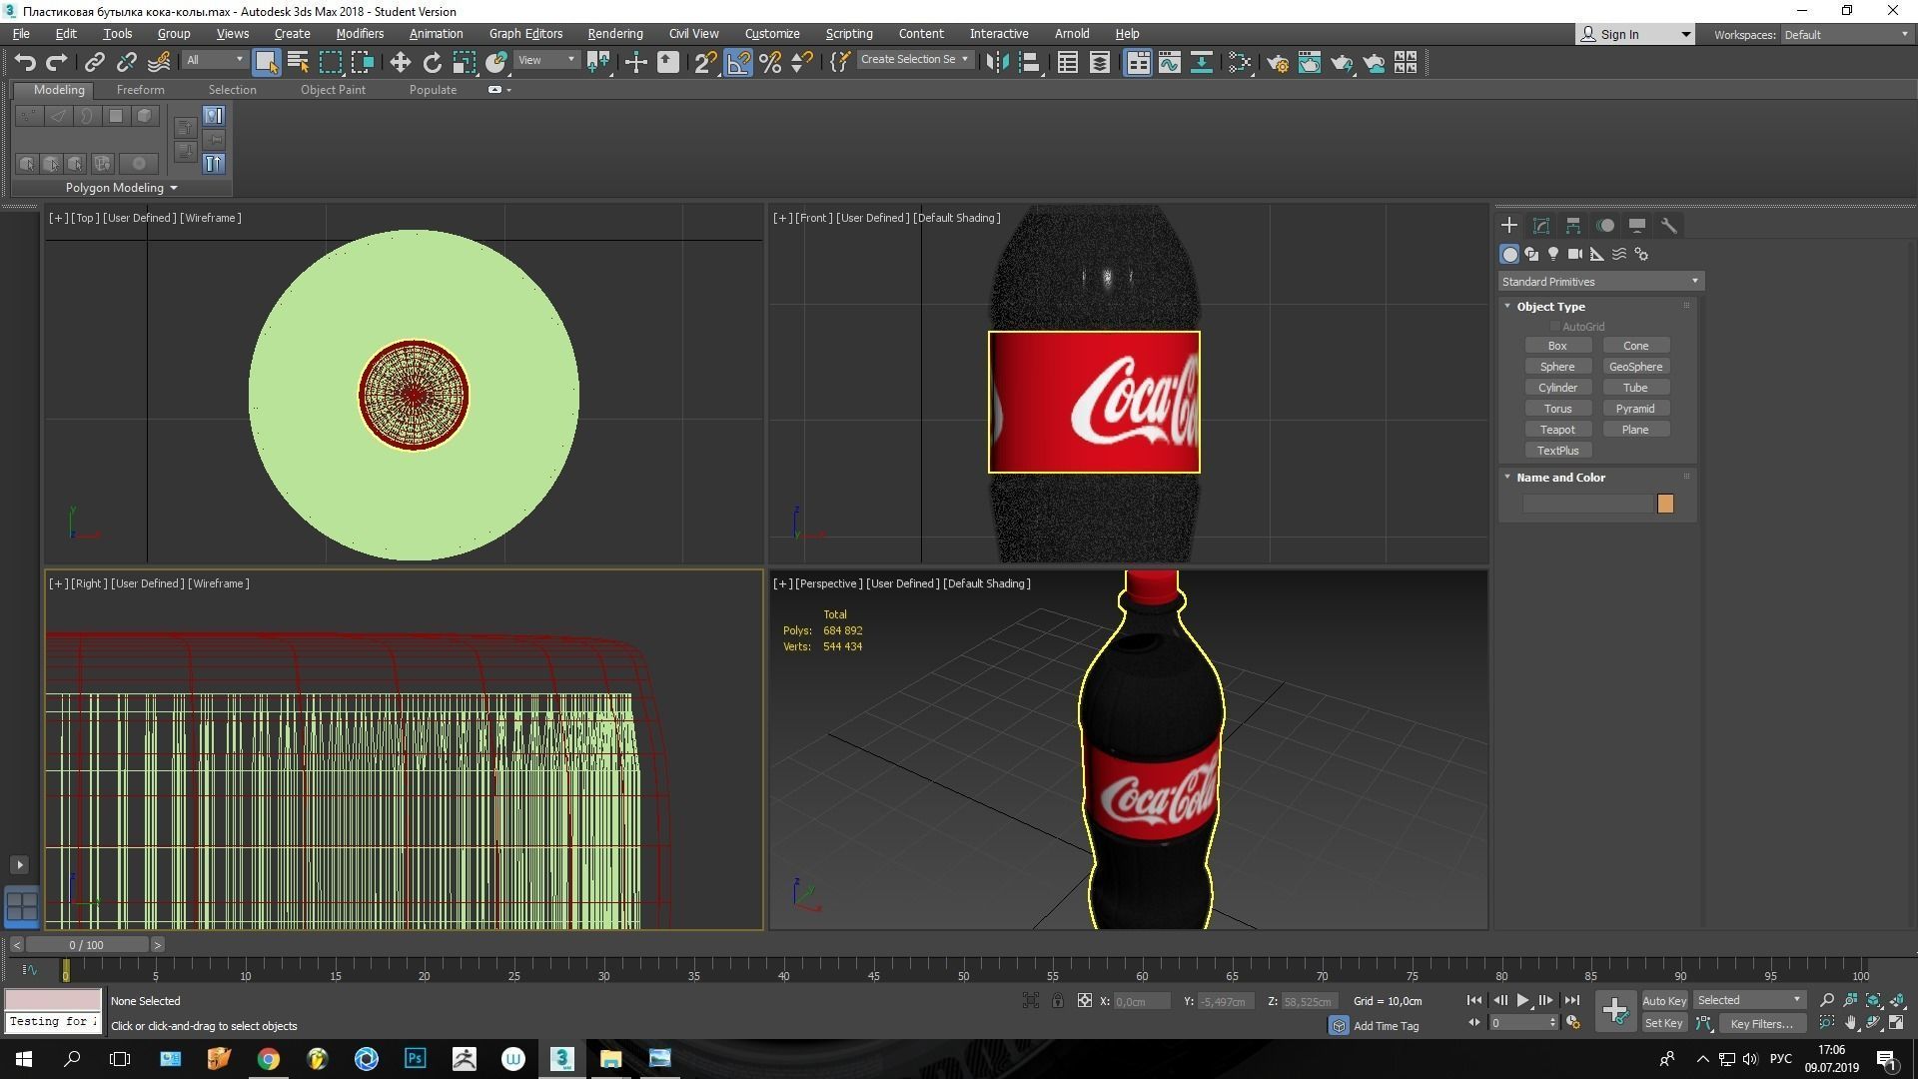Open the Key Filters dialog
Screen dimensions: 1918x1079
click(x=1761, y=1023)
